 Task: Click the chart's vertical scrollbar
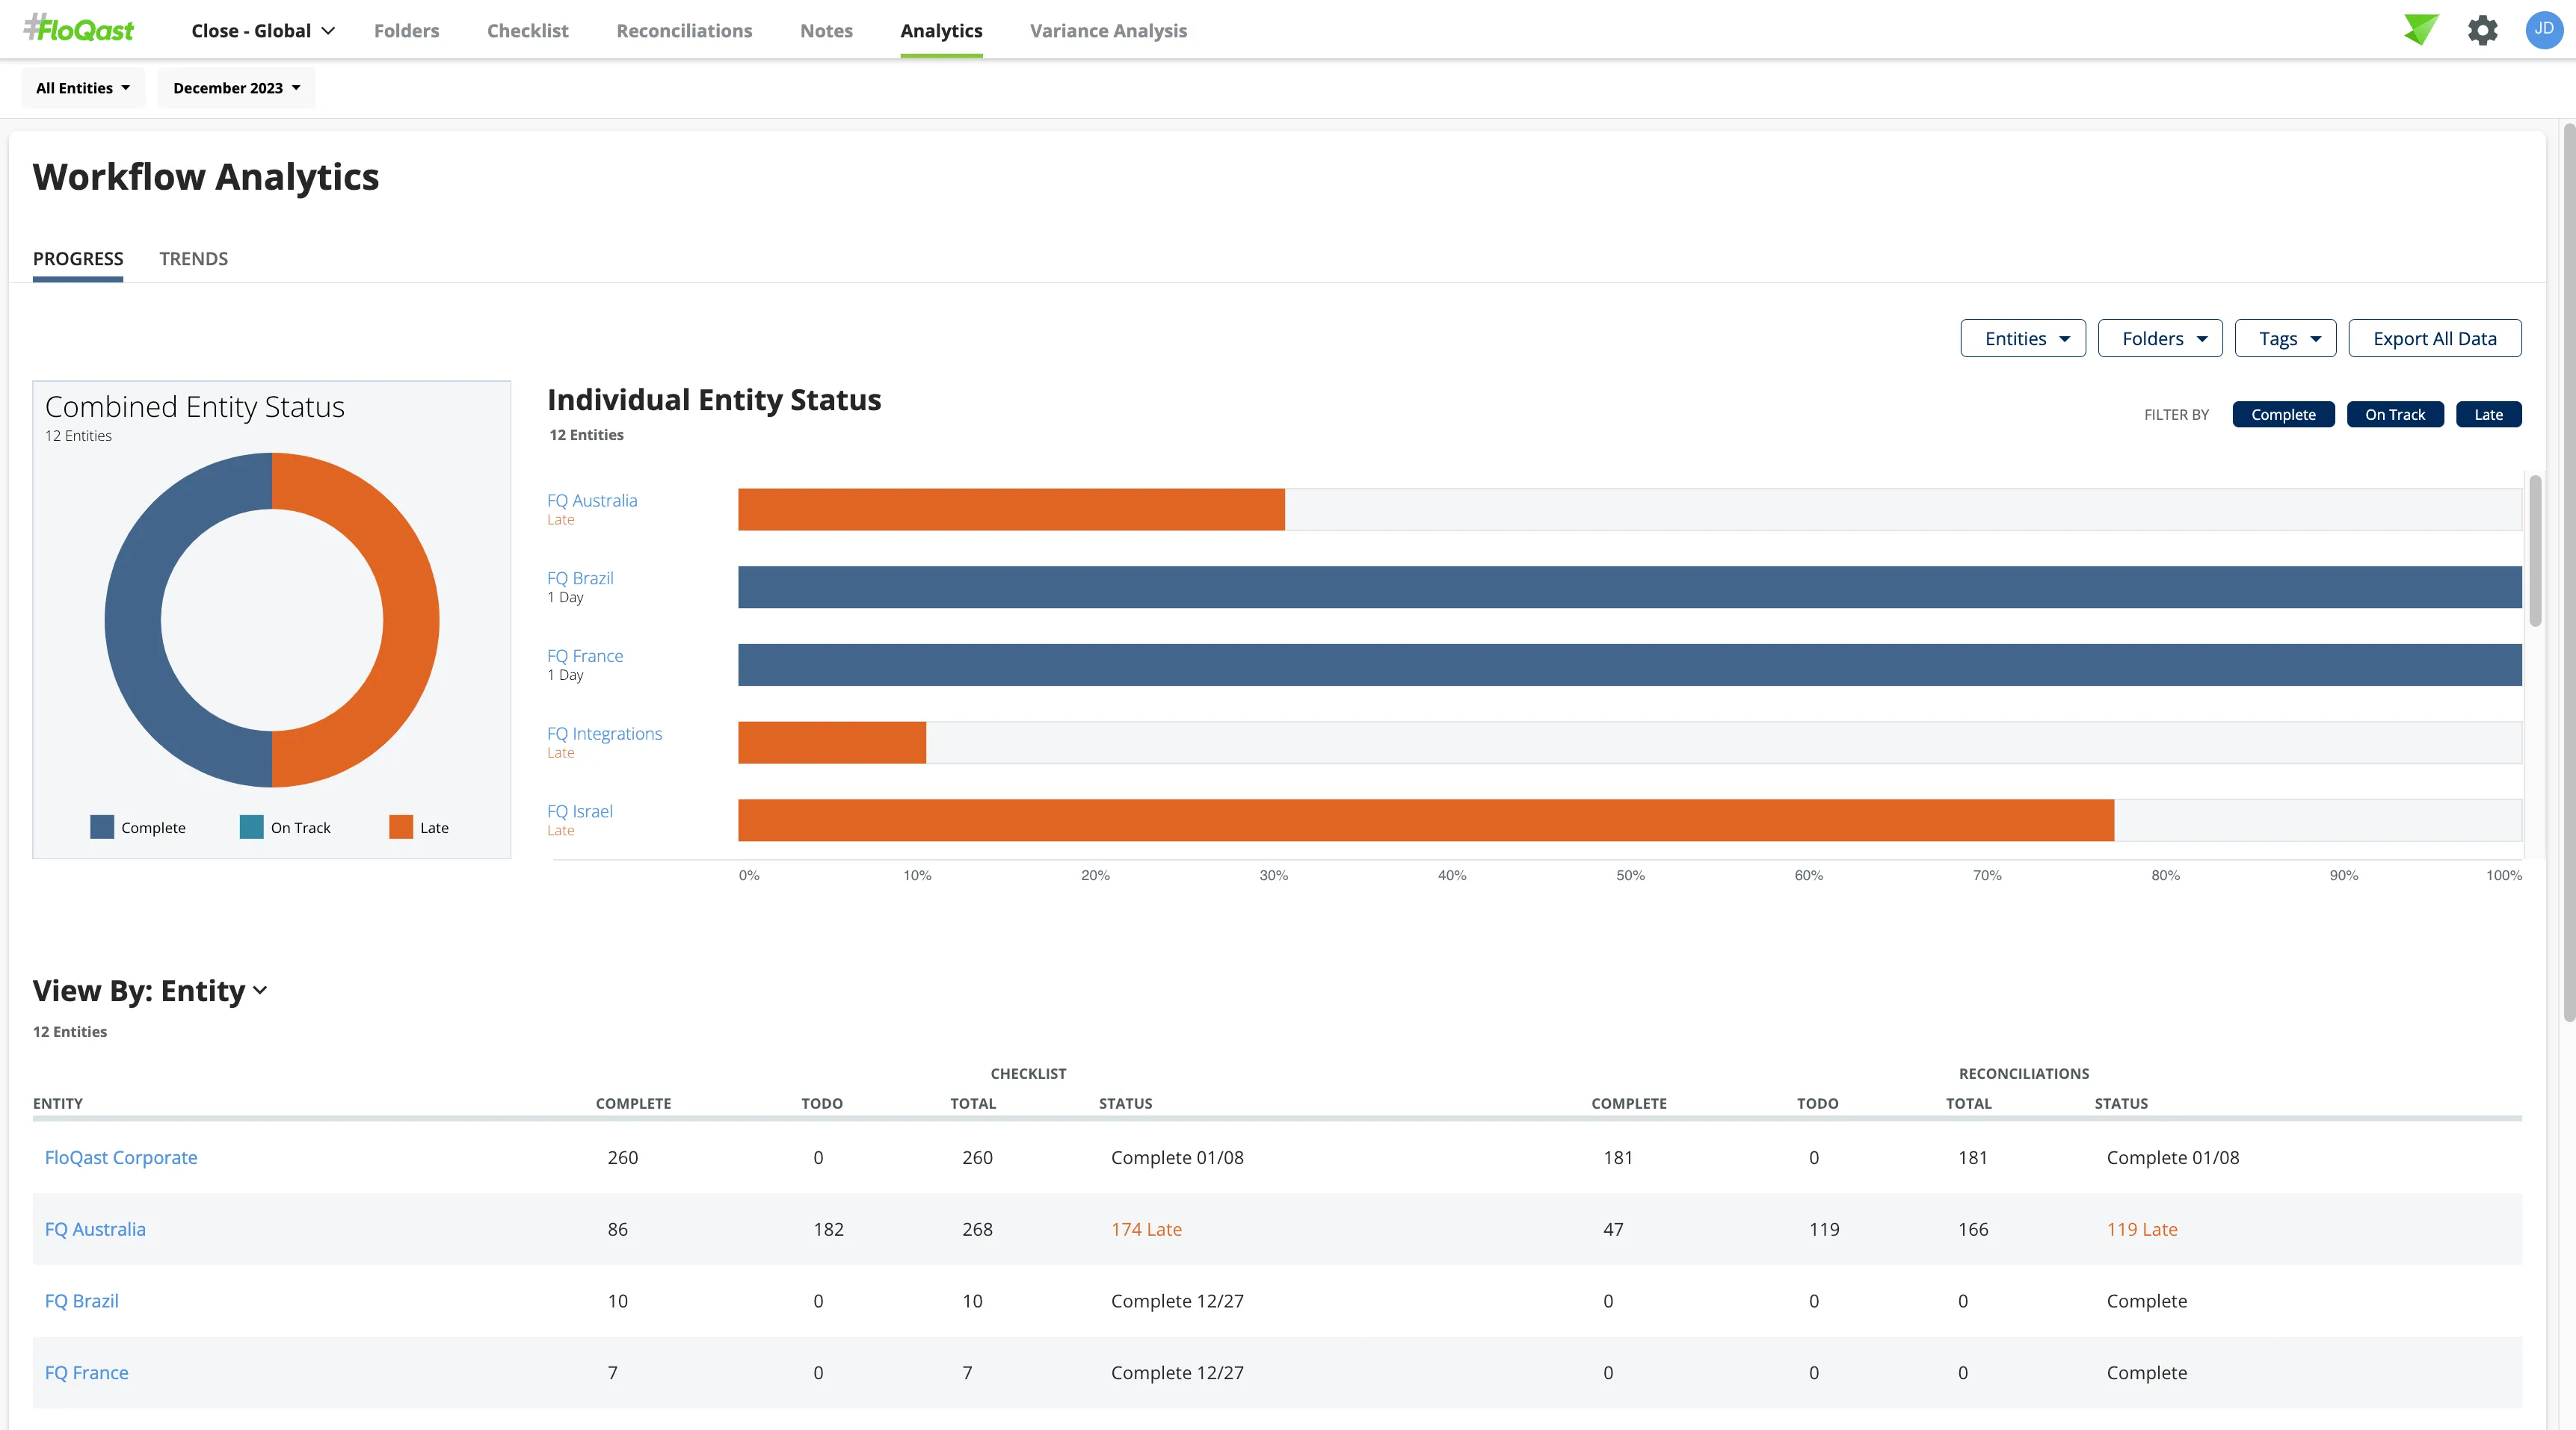coord(2535,550)
